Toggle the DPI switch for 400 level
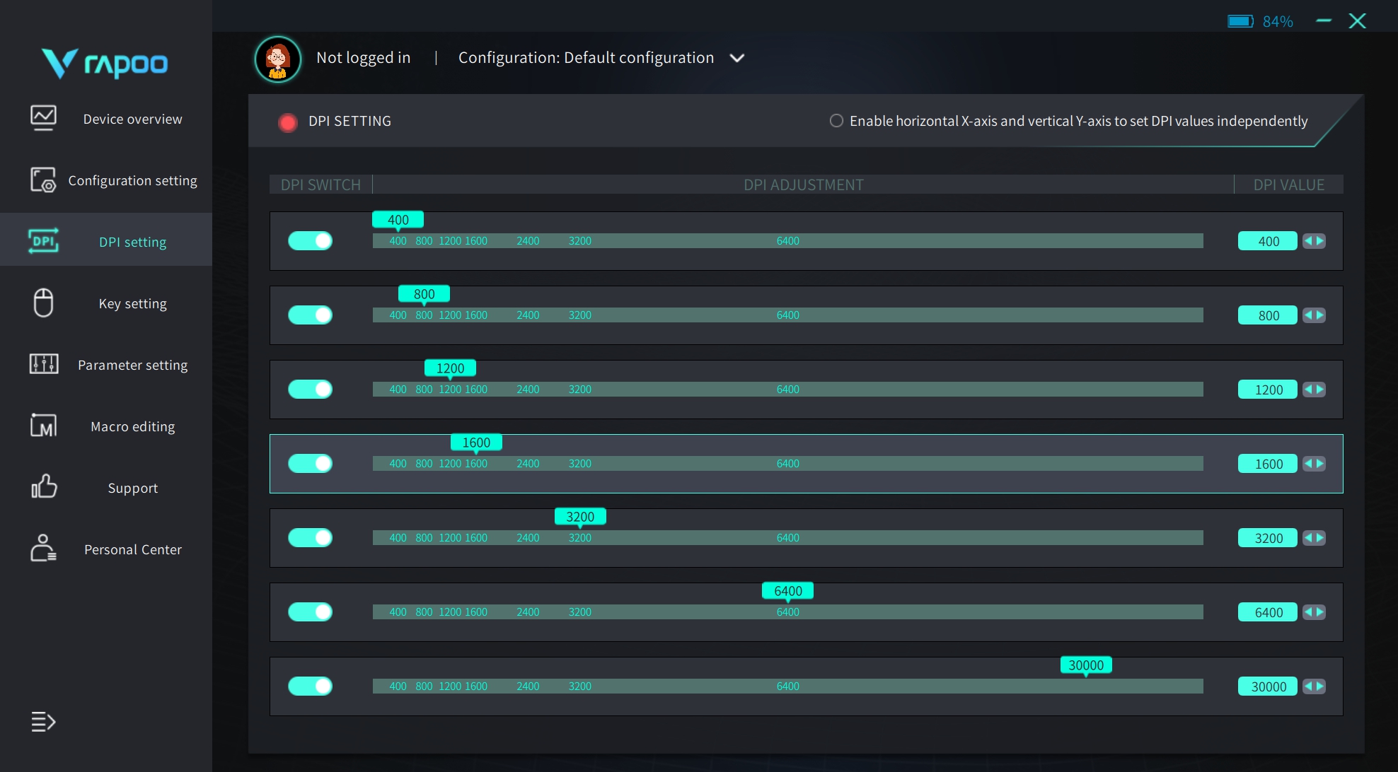This screenshot has width=1398, height=772. tap(310, 241)
